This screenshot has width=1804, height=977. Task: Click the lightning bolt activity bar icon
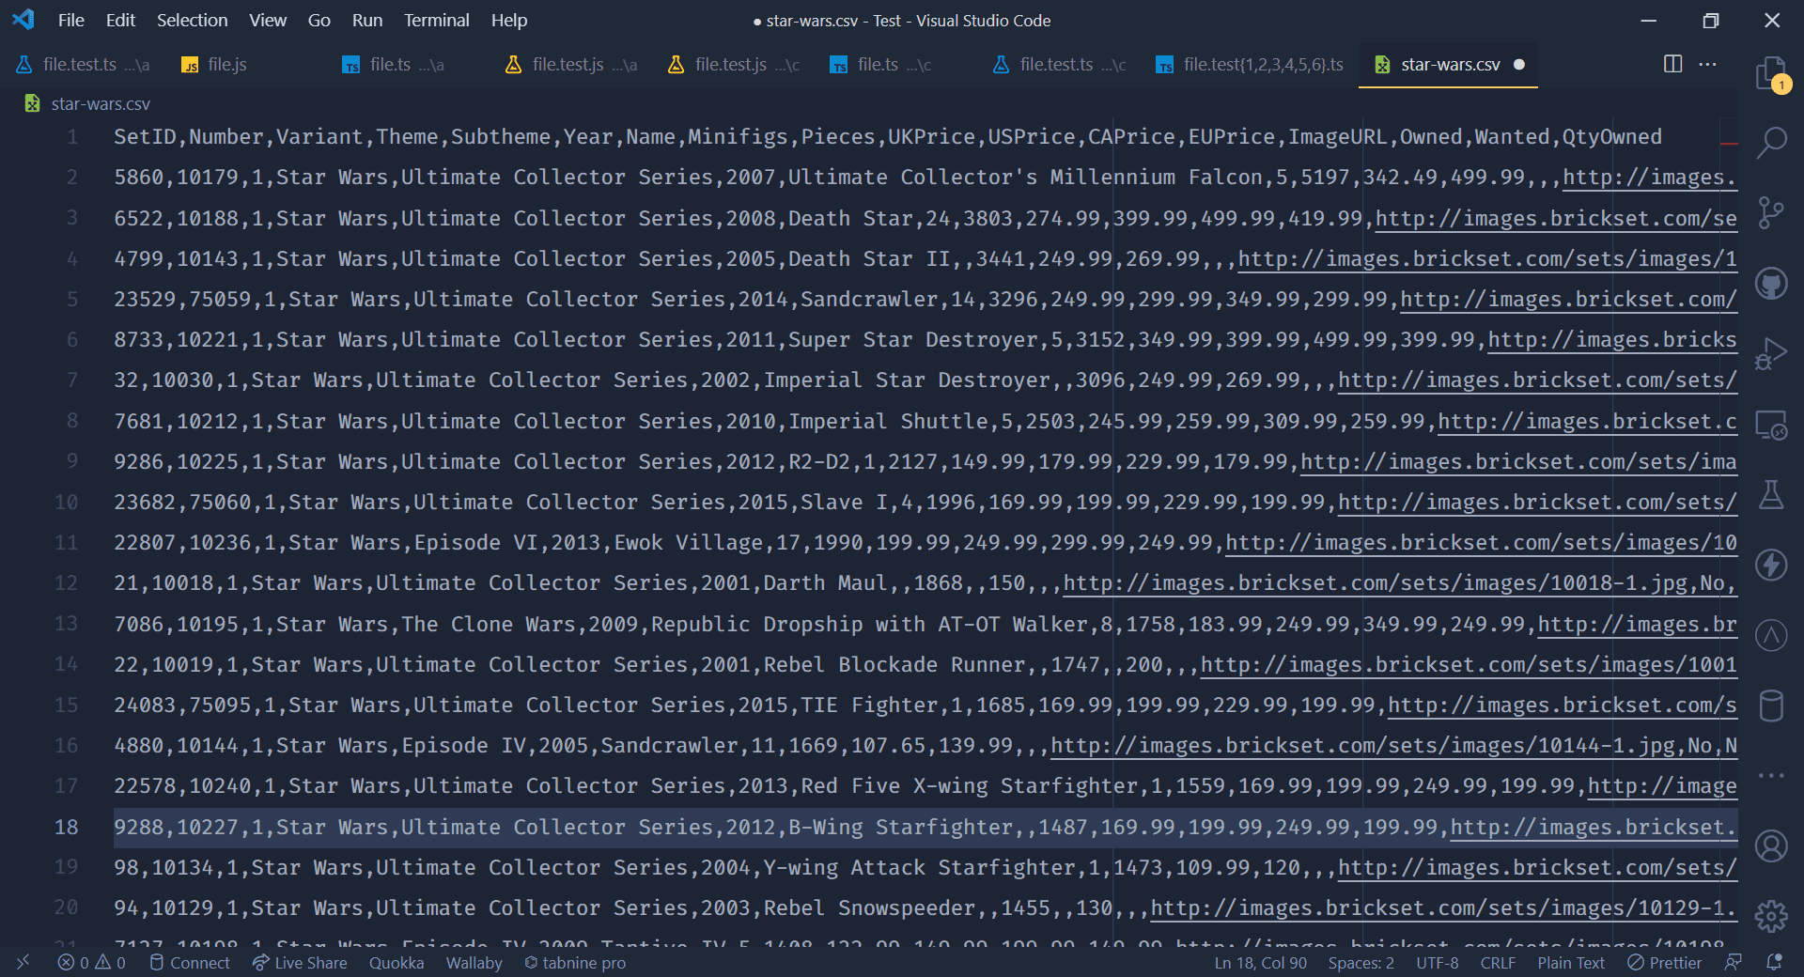tap(1771, 565)
